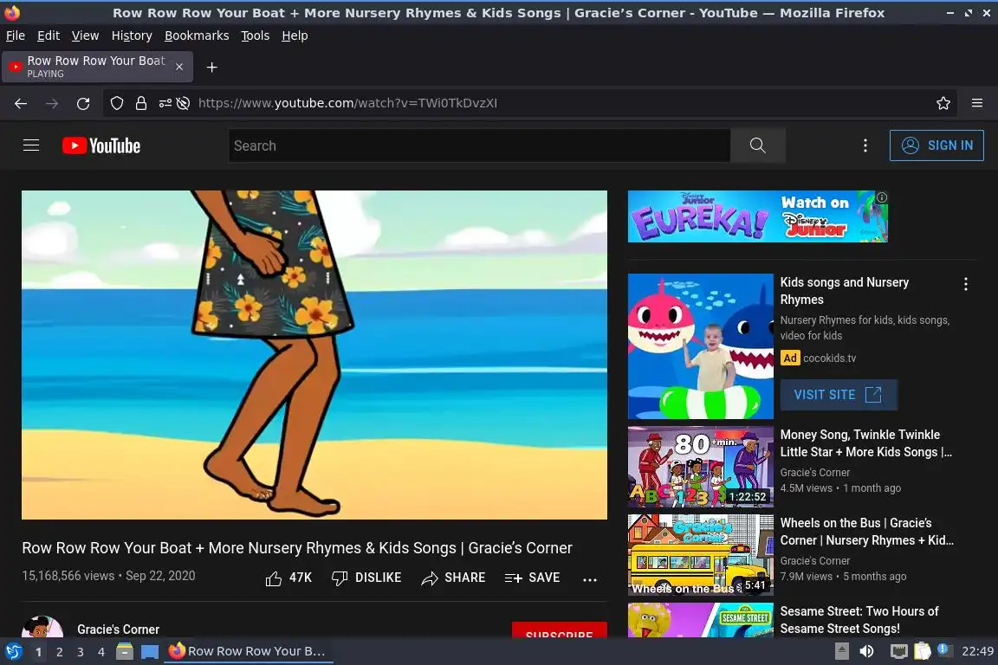Click VISIT SITE for cocokids.tv ad
Screen dimensions: 998x665
point(839,395)
